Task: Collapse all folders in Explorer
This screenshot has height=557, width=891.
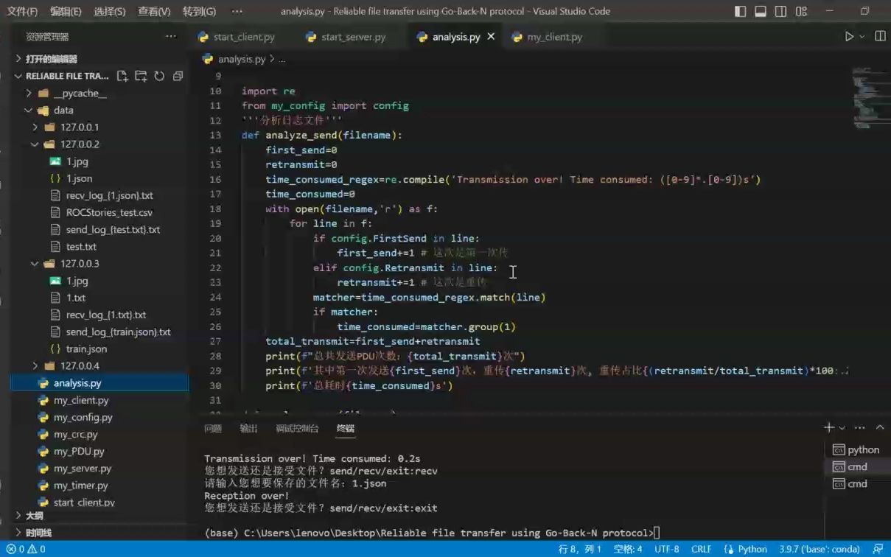Action: tap(176, 75)
